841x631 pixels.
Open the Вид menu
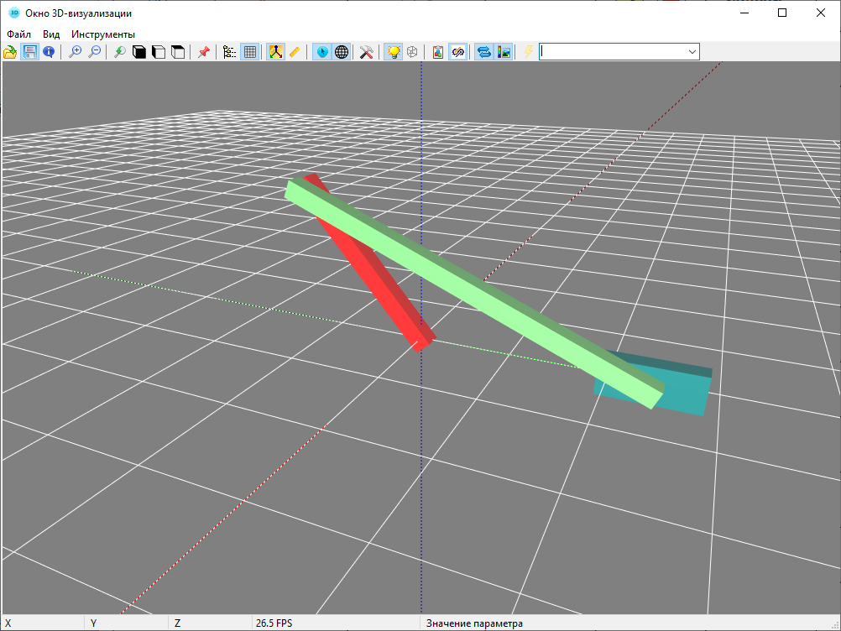[51, 34]
